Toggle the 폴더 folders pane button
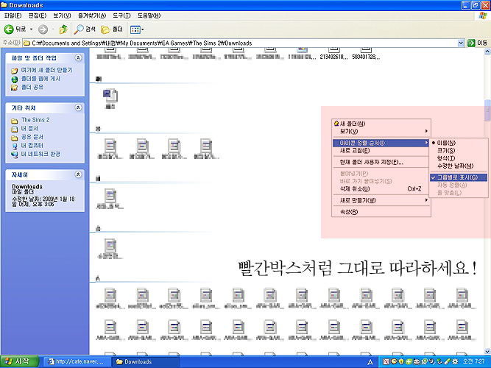This screenshot has height=368, width=491. 112,29
